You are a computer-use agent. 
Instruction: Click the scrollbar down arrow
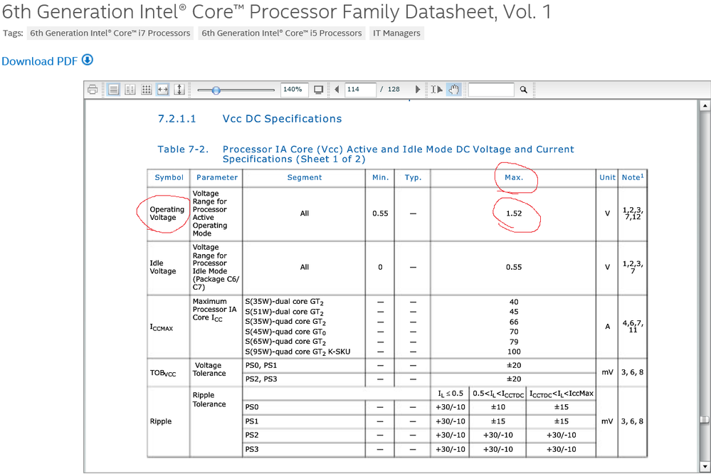coord(705,466)
